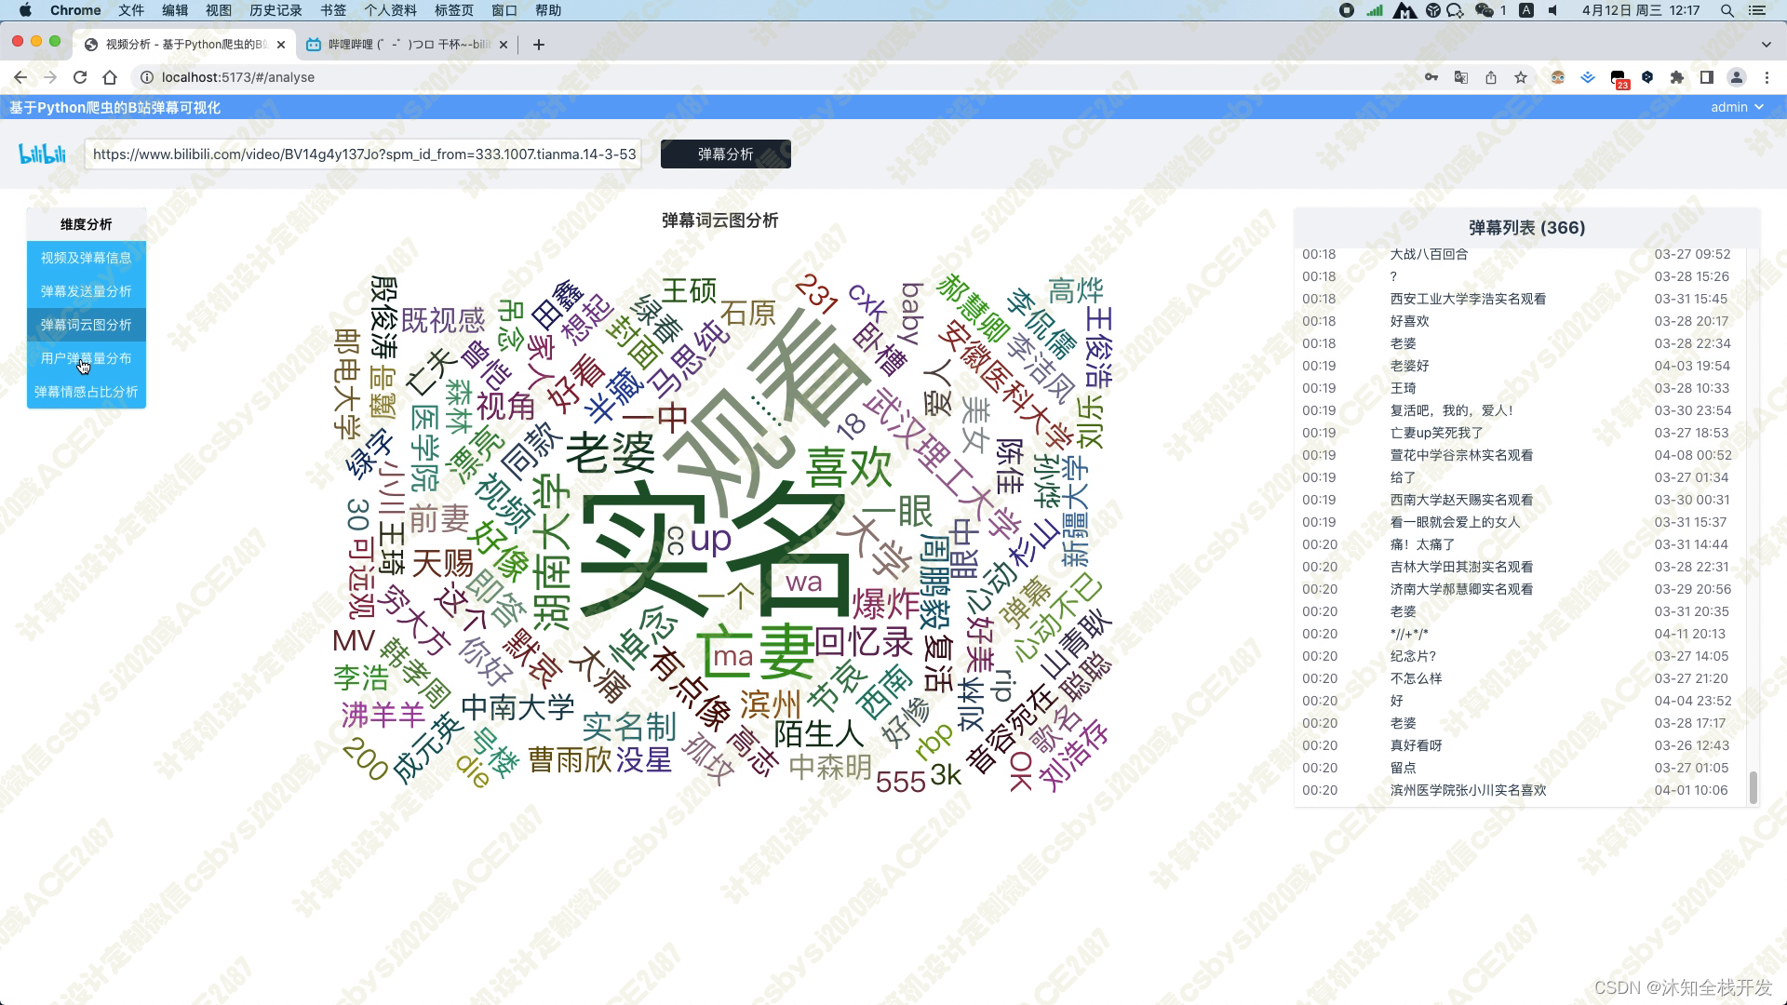1787x1005 pixels.
Task: Open 弹幕情感占比分析 view
Action: [86, 392]
